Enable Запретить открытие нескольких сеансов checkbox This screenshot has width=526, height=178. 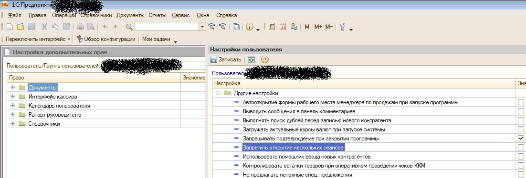click(521, 147)
